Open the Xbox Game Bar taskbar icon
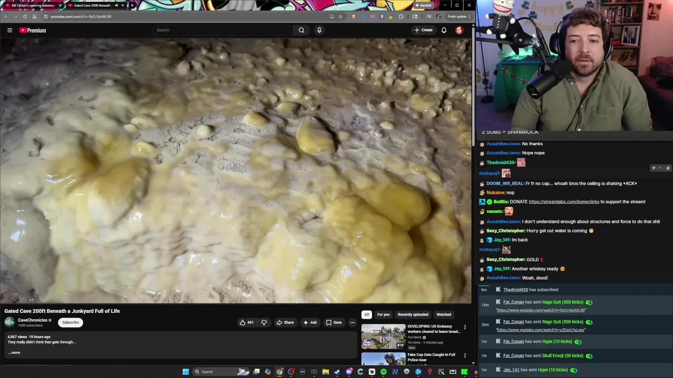Image resolution: width=673 pixels, height=378 pixels. pos(314,372)
